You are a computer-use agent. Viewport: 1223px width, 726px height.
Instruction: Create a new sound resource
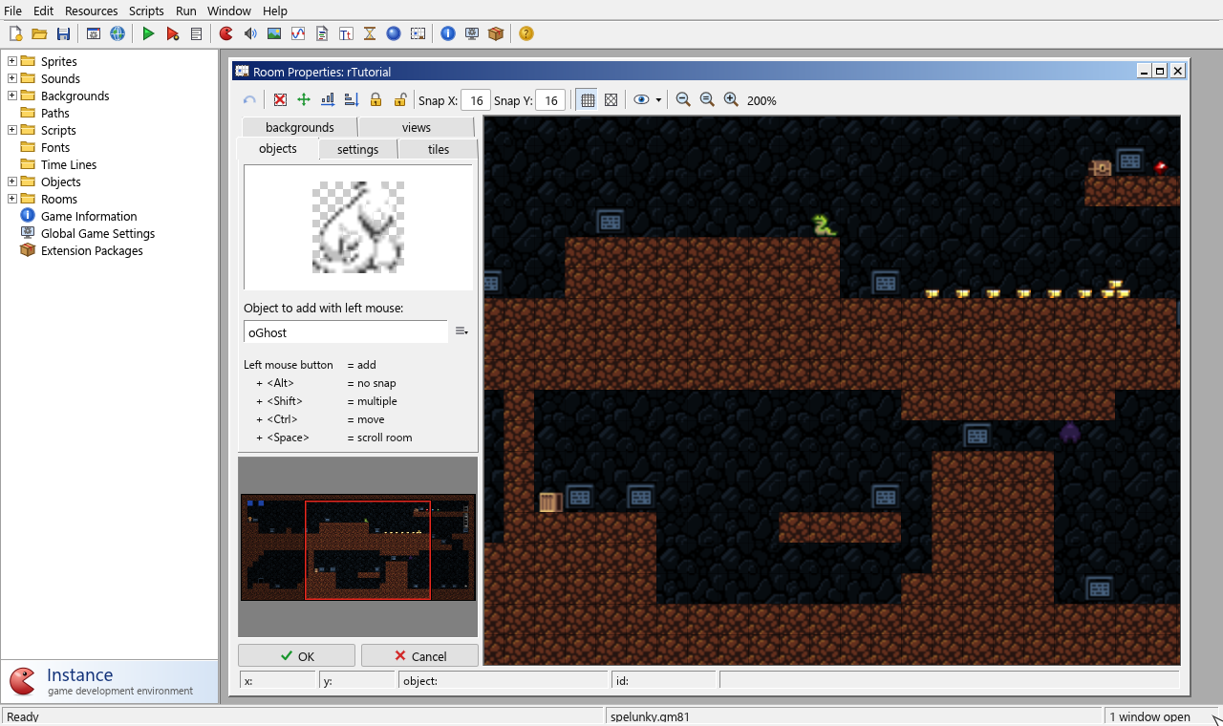click(x=250, y=33)
